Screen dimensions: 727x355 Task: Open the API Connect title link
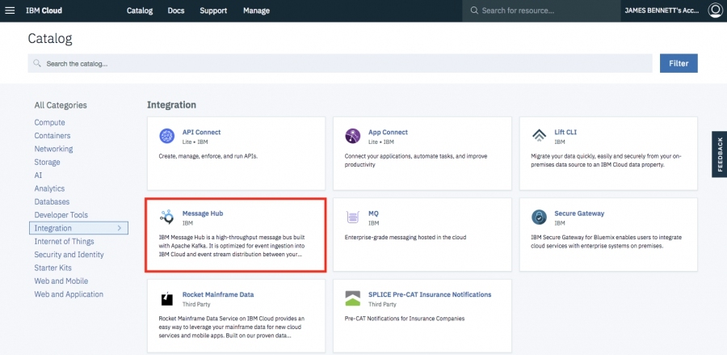[x=201, y=133]
